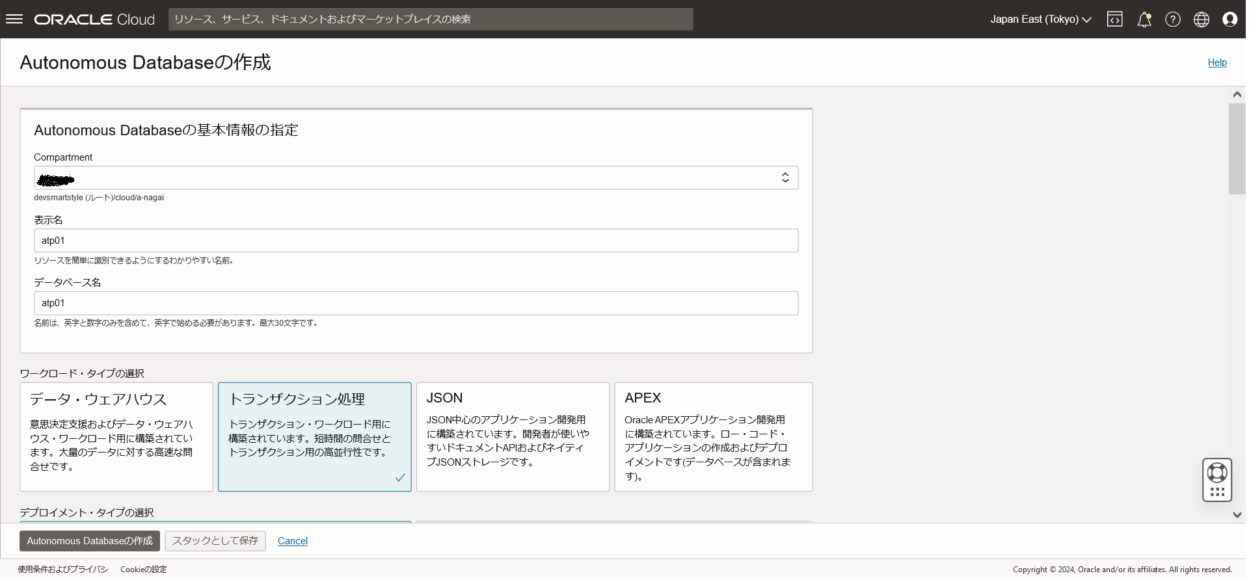
Task: Click the Cancel link
Action: pyautogui.click(x=293, y=541)
